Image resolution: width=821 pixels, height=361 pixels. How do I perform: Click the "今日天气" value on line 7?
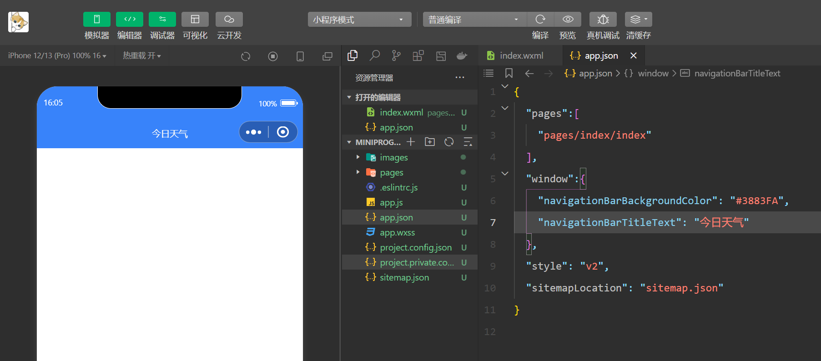pos(721,222)
